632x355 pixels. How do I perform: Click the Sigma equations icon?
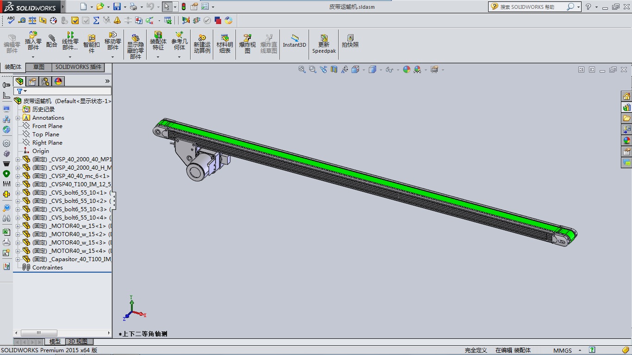tap(96, 20)
